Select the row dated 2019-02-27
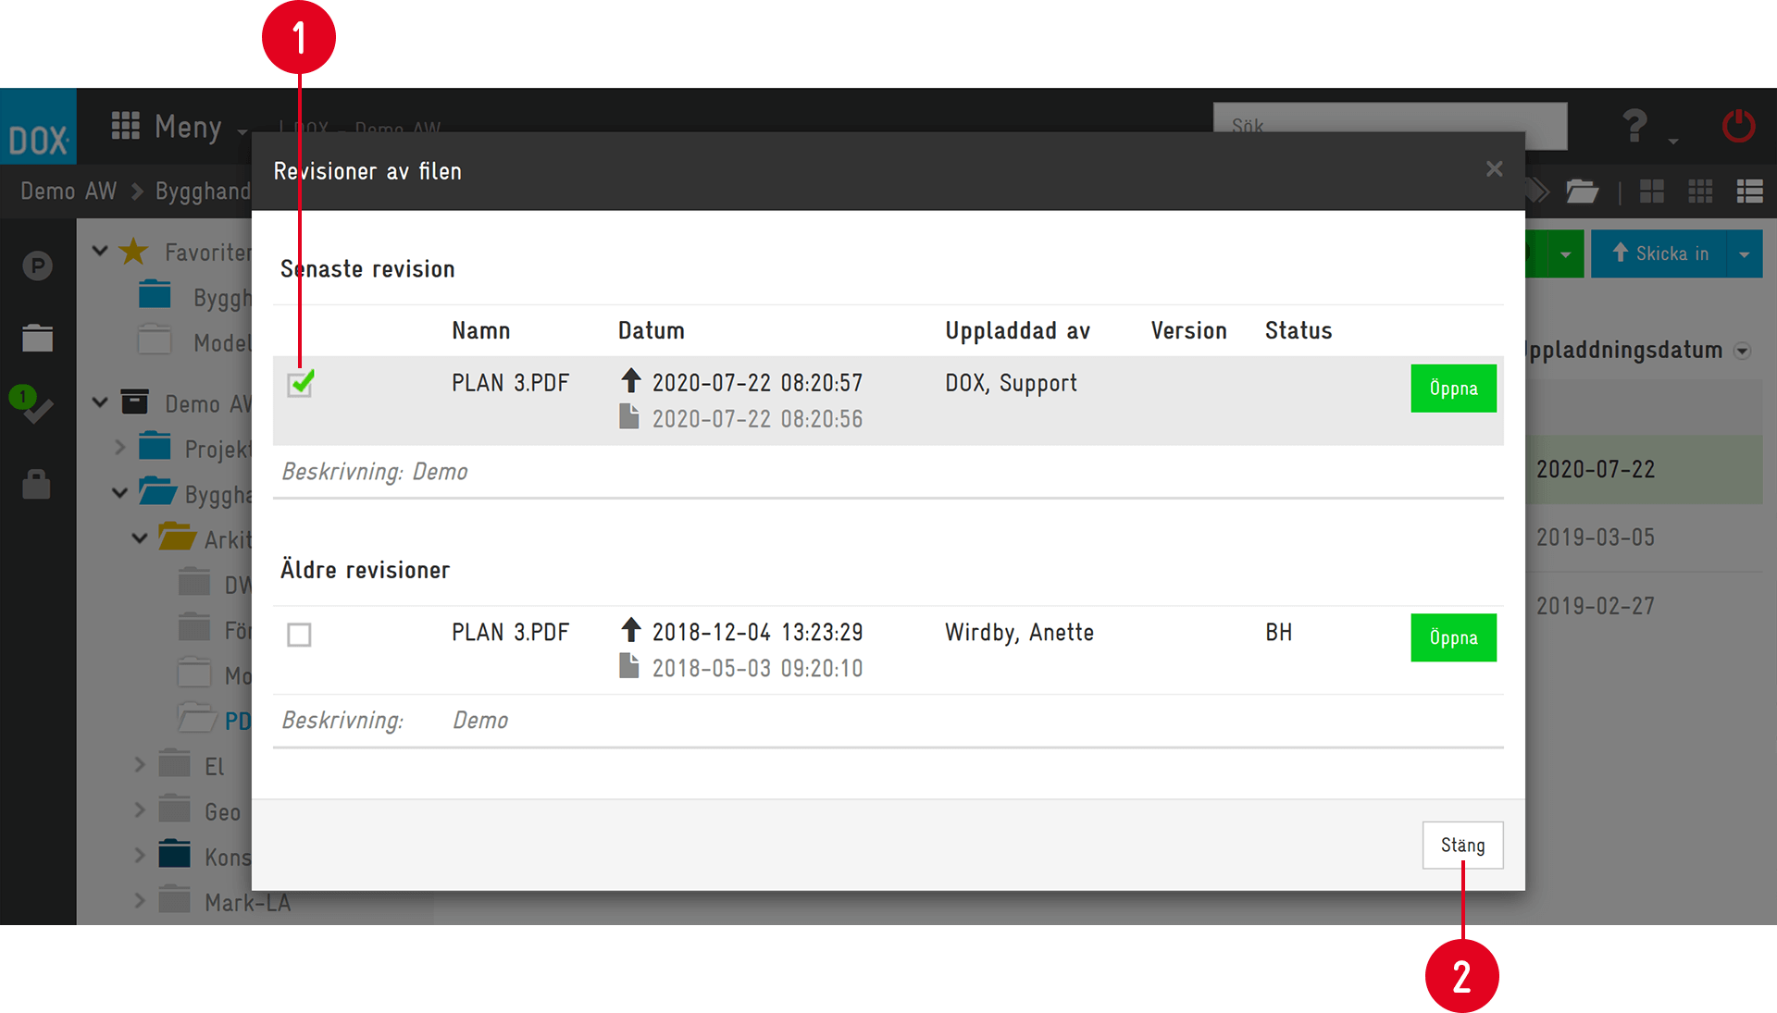The height and width of the screenshot is (1013, 1777). tap(1644, 606)
